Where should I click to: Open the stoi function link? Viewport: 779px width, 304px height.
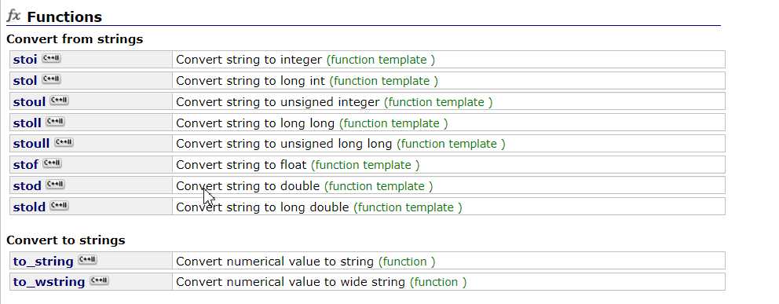pyautogui.click(x=25, y=60)
